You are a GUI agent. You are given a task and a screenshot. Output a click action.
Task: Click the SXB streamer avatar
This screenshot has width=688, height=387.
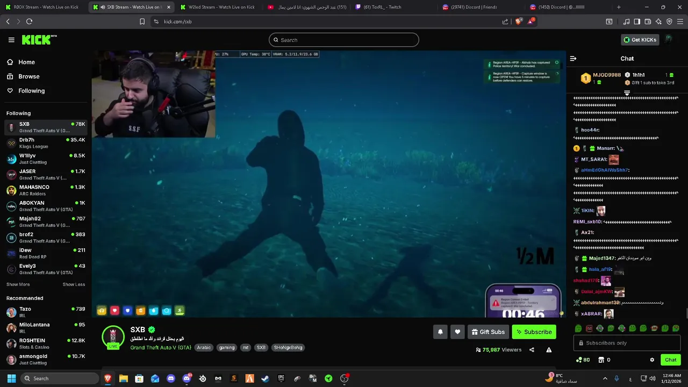click(113, 337)
